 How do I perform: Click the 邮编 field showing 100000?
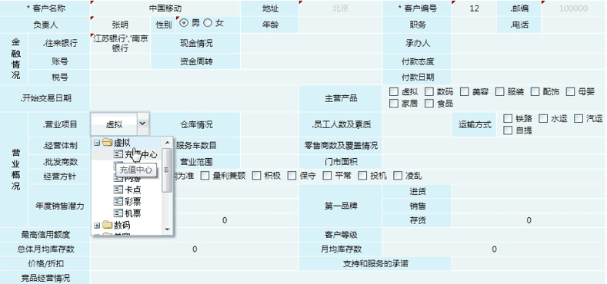tap(573, 8)
